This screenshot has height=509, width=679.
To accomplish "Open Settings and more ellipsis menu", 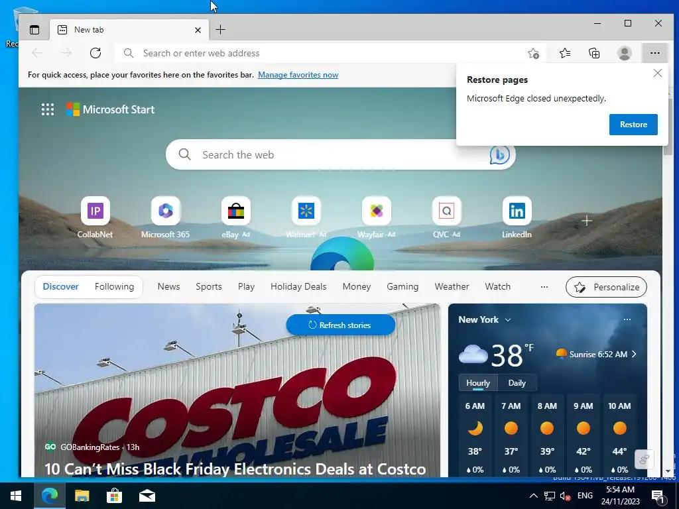I will [x=654, y=53].
